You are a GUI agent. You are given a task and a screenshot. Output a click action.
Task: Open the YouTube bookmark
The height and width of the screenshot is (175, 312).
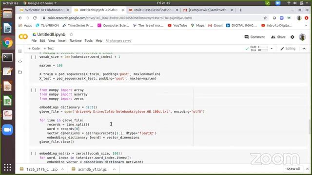point(177,25)
